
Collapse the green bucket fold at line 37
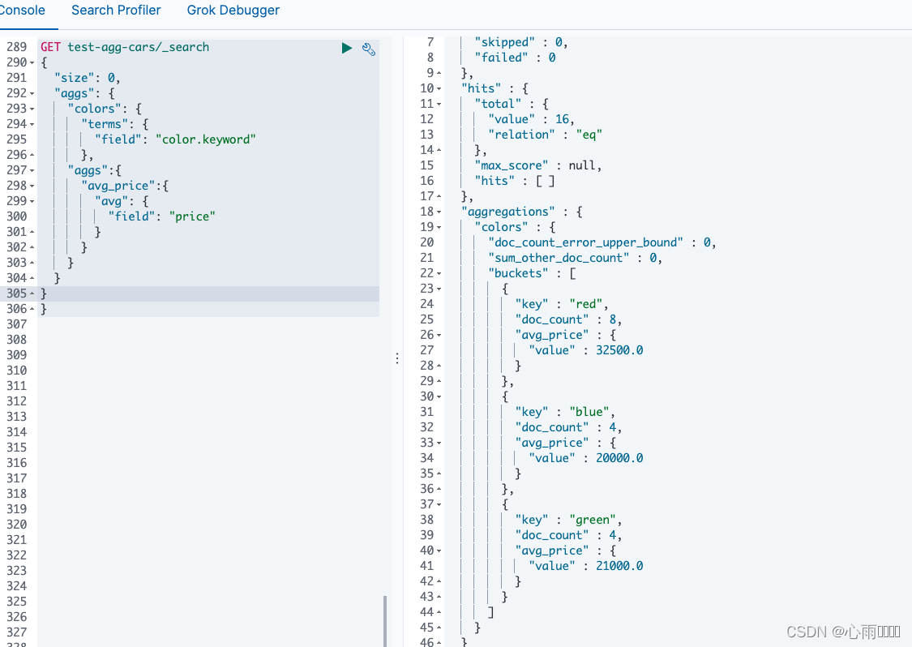pos(439,504)
